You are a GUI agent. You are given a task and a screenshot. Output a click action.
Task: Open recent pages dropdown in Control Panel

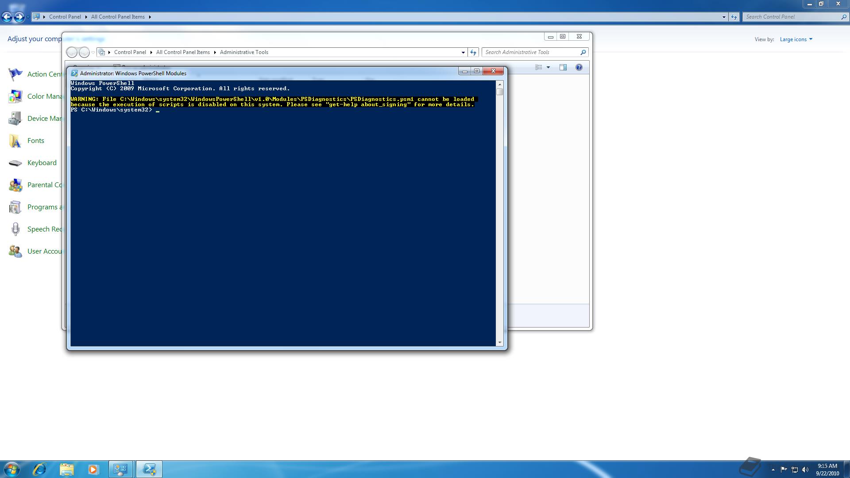pyautogui.click(x=28, y=17)
